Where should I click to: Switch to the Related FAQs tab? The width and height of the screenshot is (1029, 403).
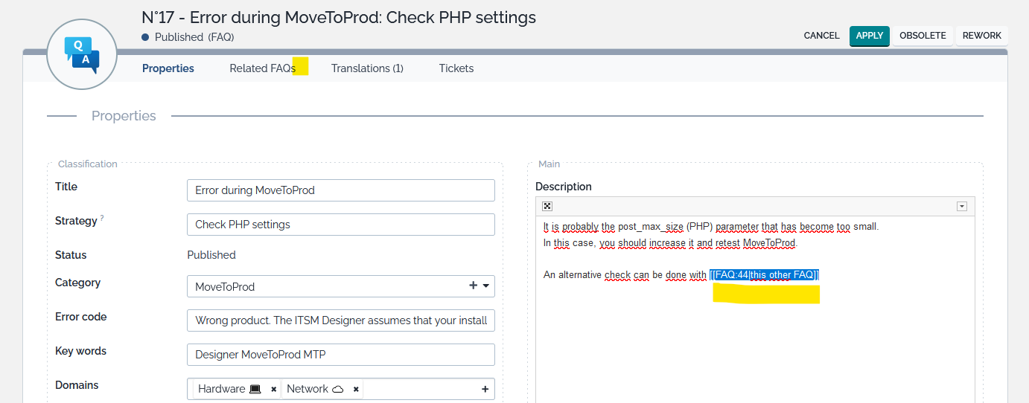(x=262, y=68)
